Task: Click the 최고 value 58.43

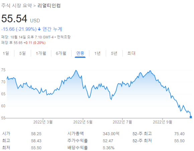Action: pos(36,141)
